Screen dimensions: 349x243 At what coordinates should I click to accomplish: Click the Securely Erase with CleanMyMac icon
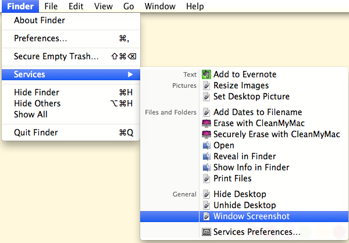coord(206,134)
